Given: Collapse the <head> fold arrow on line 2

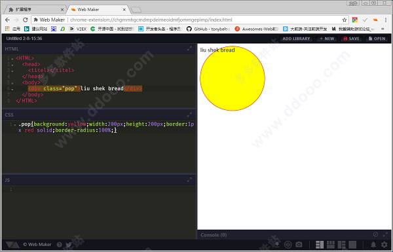Looking at the screenshot, I should [12, 65].
